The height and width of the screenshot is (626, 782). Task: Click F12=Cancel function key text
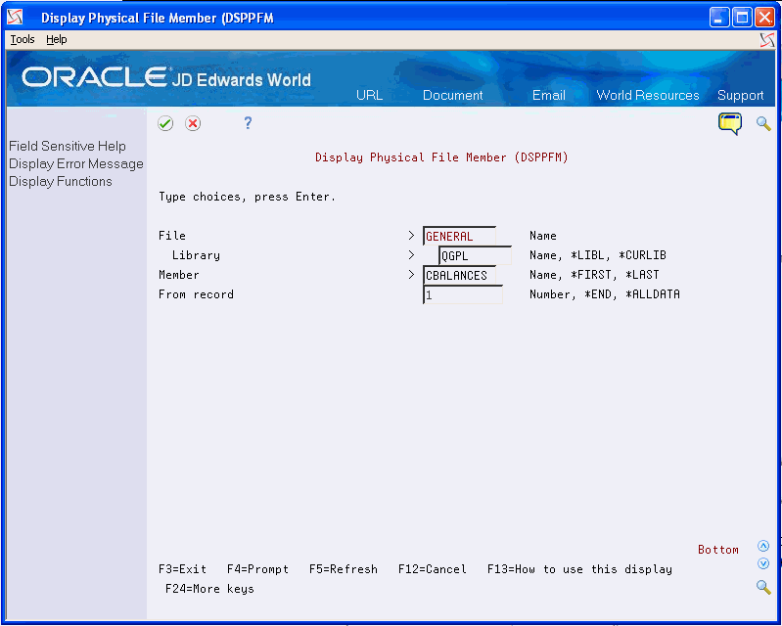pyautogui.click(x=433, y=569)
